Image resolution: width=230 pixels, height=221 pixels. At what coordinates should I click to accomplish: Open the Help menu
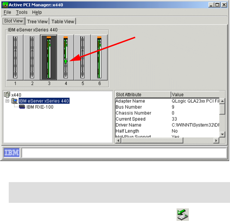coord(37,12)
